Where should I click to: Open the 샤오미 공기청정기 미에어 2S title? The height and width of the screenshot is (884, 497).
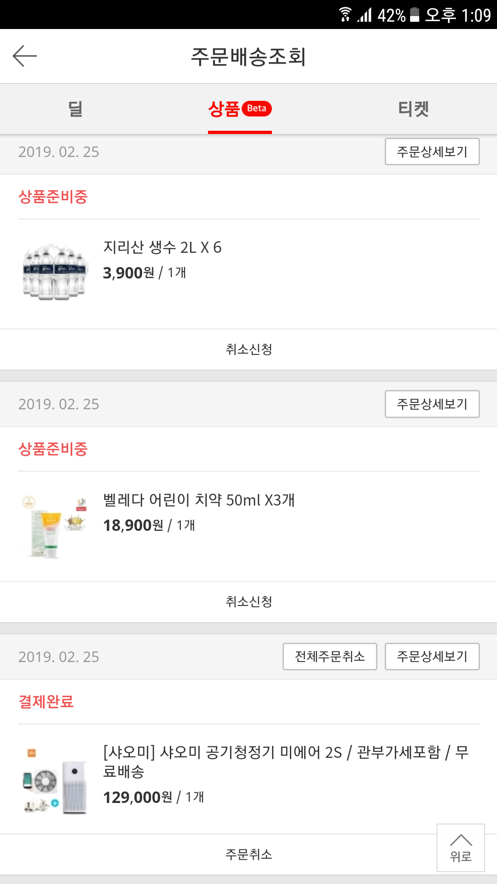pos(285,761)
